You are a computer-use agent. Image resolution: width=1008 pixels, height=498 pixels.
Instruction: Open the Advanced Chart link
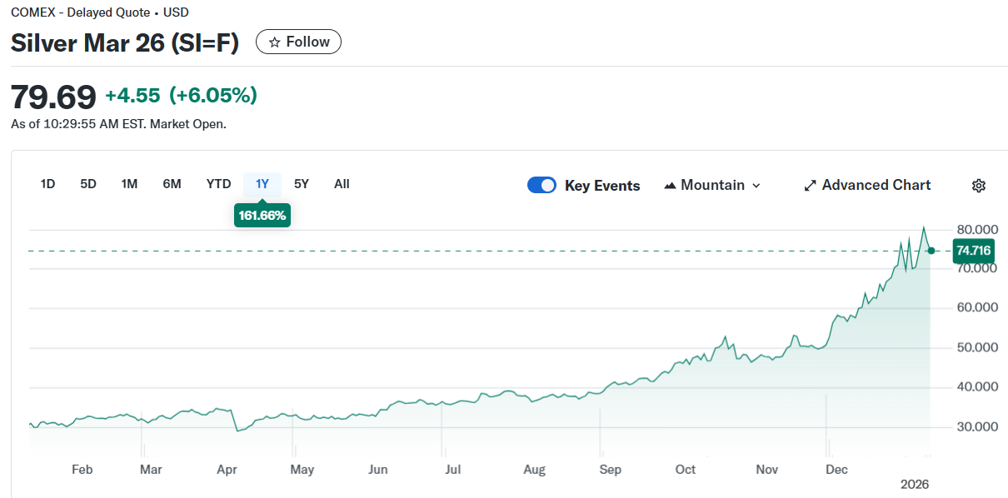tap(876, 185)
